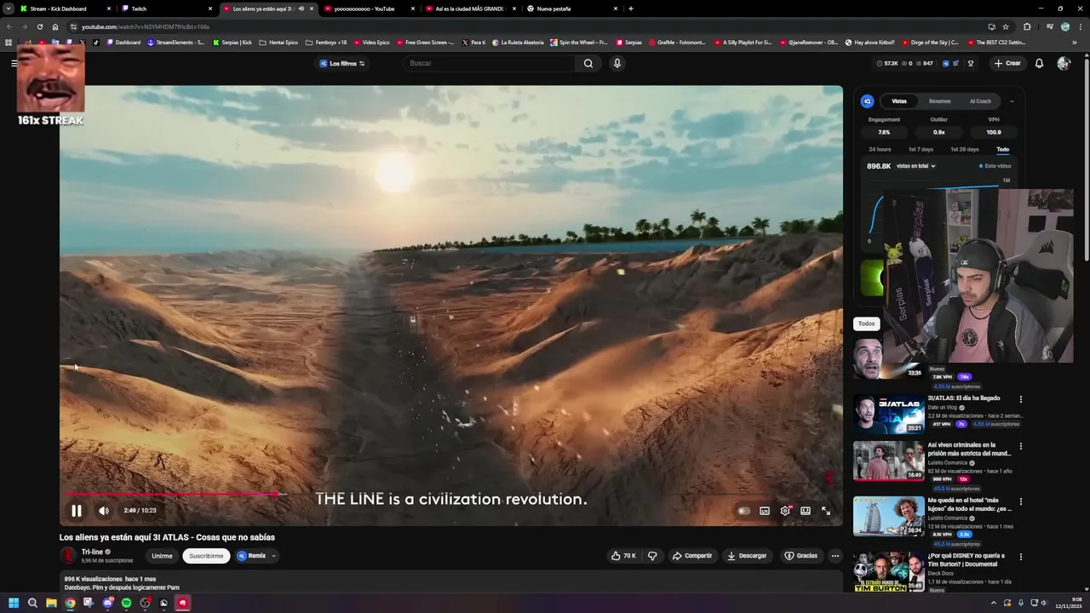Click the Unirme button
The width and height of the screenshot is (1090, 613).
162,556
